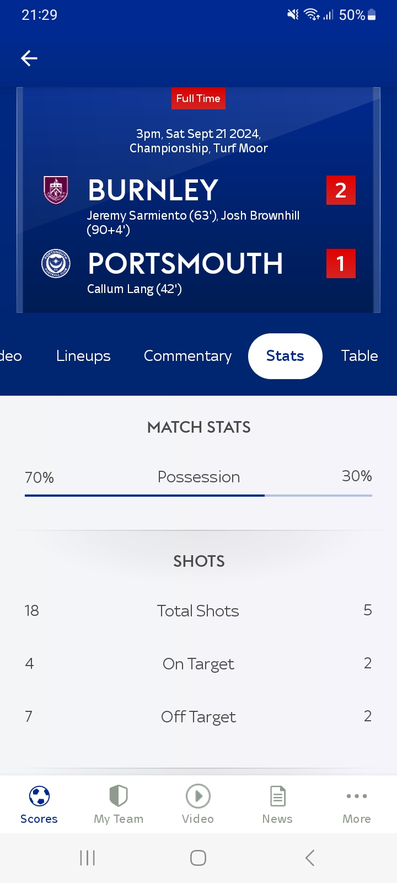Screen dimensions: 397x883
Task: Tap the Burnley club crest
Action: (56, 190)
